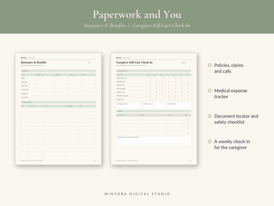
Task: Check Wednesday box for 'Moved my body'
Action: [x=163, y=85]
